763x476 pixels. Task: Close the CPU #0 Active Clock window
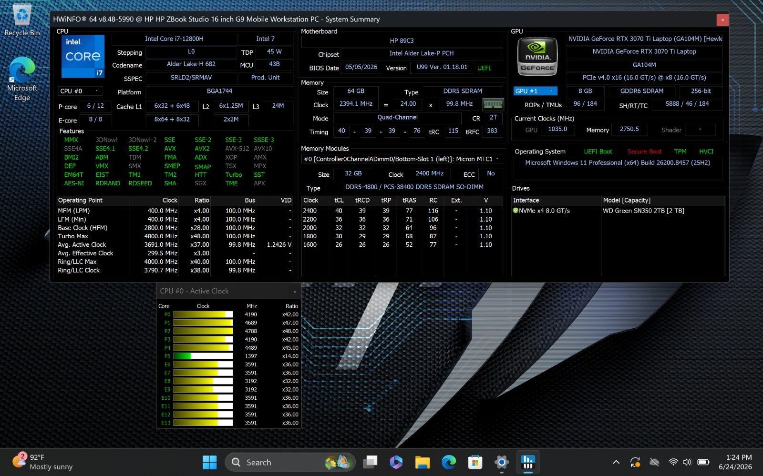pos(295,291)
